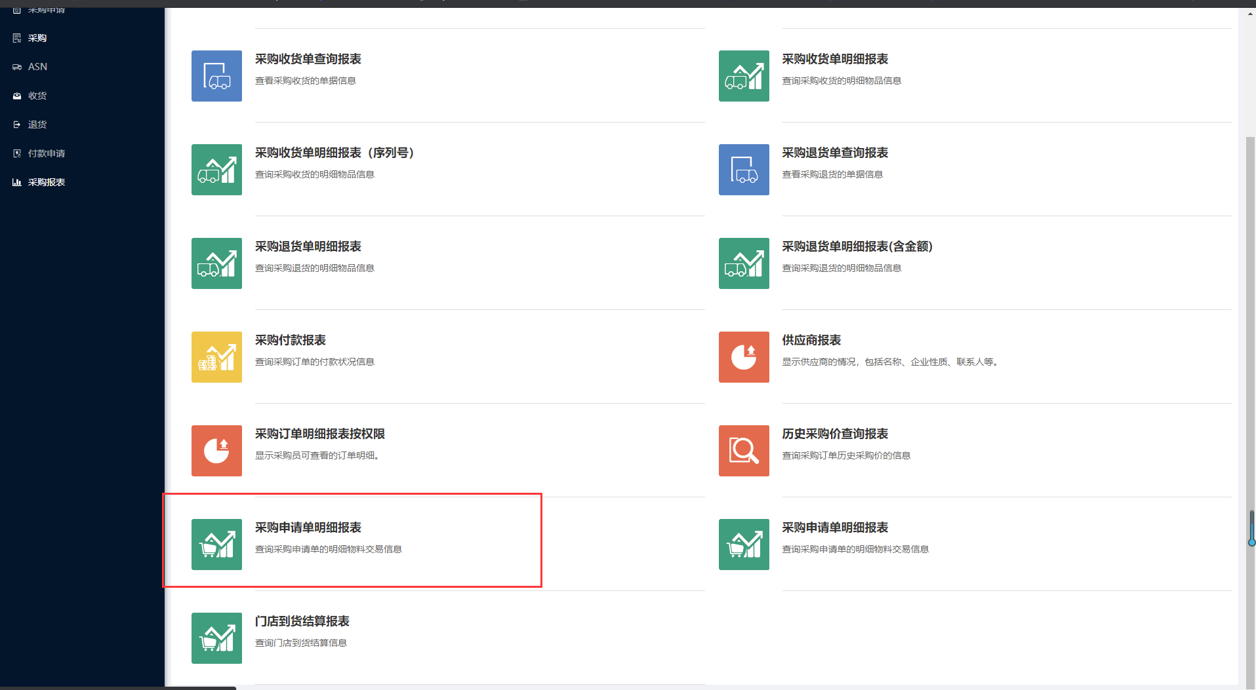
Task: Click description under 采购退货单明细报表(含金额)
Action: [x=841, y=268]
